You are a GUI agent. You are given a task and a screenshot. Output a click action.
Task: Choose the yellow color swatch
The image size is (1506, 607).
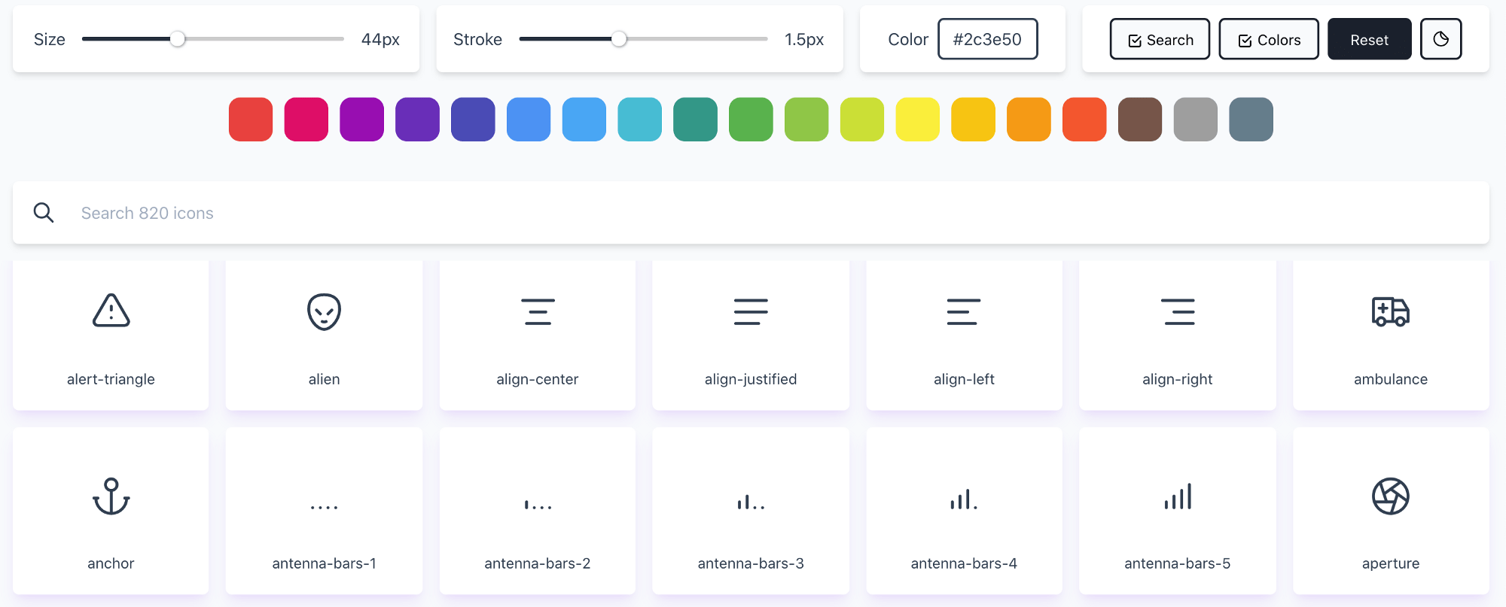(917, 120)
